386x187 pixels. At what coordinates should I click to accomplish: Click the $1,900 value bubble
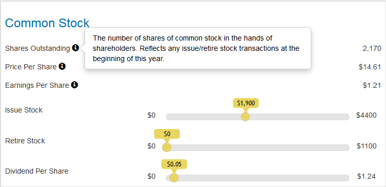pos(246,103)
